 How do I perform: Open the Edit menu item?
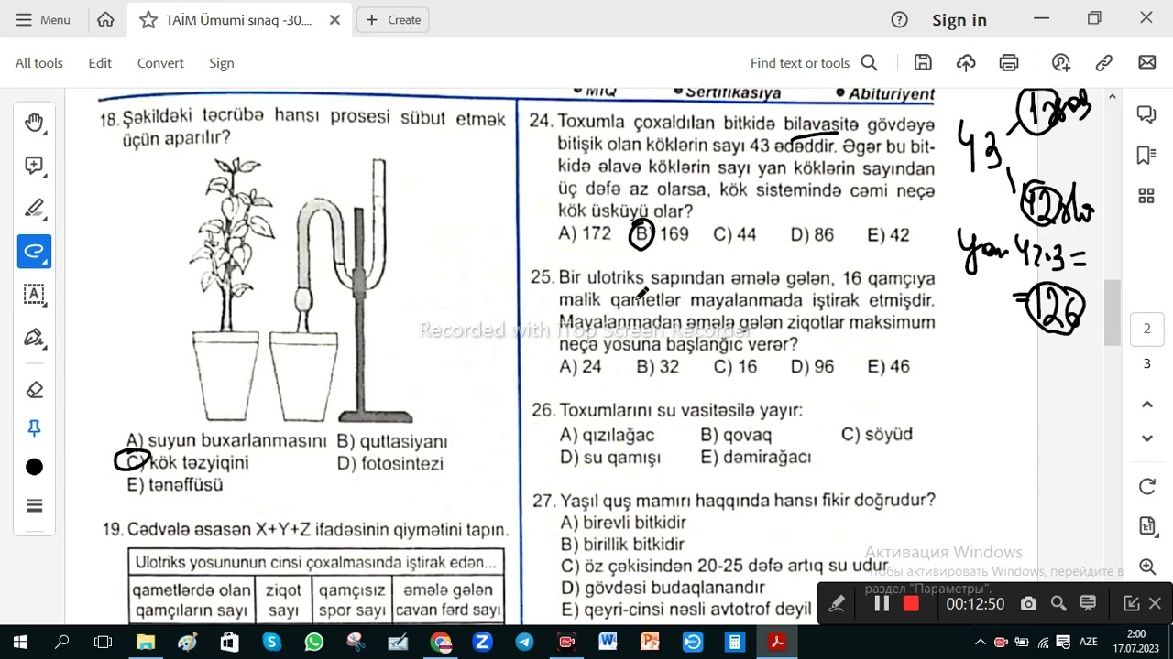click(100, 63)
